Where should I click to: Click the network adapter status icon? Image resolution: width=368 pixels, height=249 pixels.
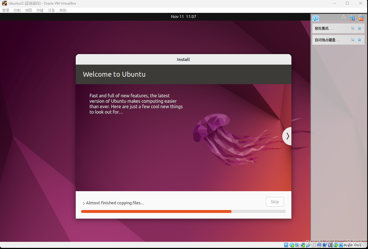pyautogui.click(x=303, y=245)
